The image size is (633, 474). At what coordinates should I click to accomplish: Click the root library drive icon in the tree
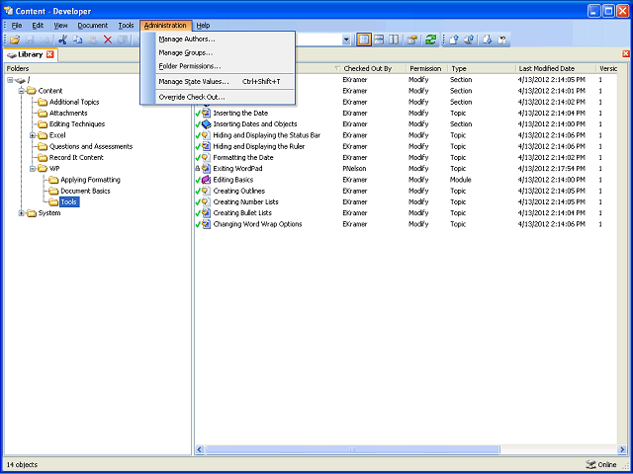point(20,80)
